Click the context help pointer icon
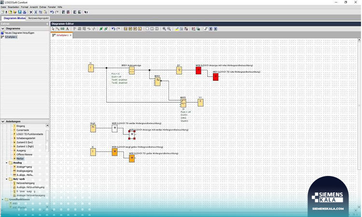Image resolution: width=362 pixels, height=217 pixels. 86,12
